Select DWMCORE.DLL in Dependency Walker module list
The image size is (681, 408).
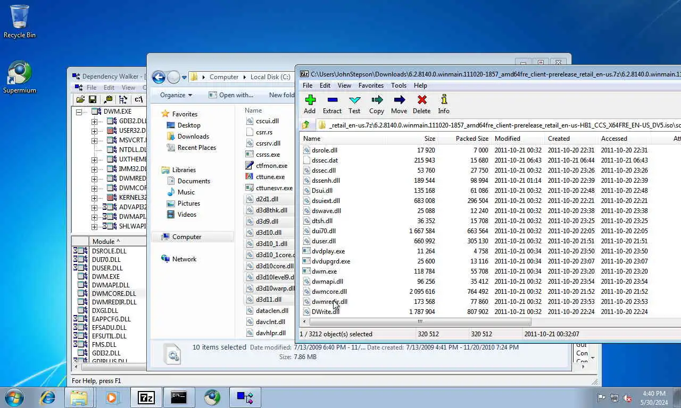tap(113, 294)
